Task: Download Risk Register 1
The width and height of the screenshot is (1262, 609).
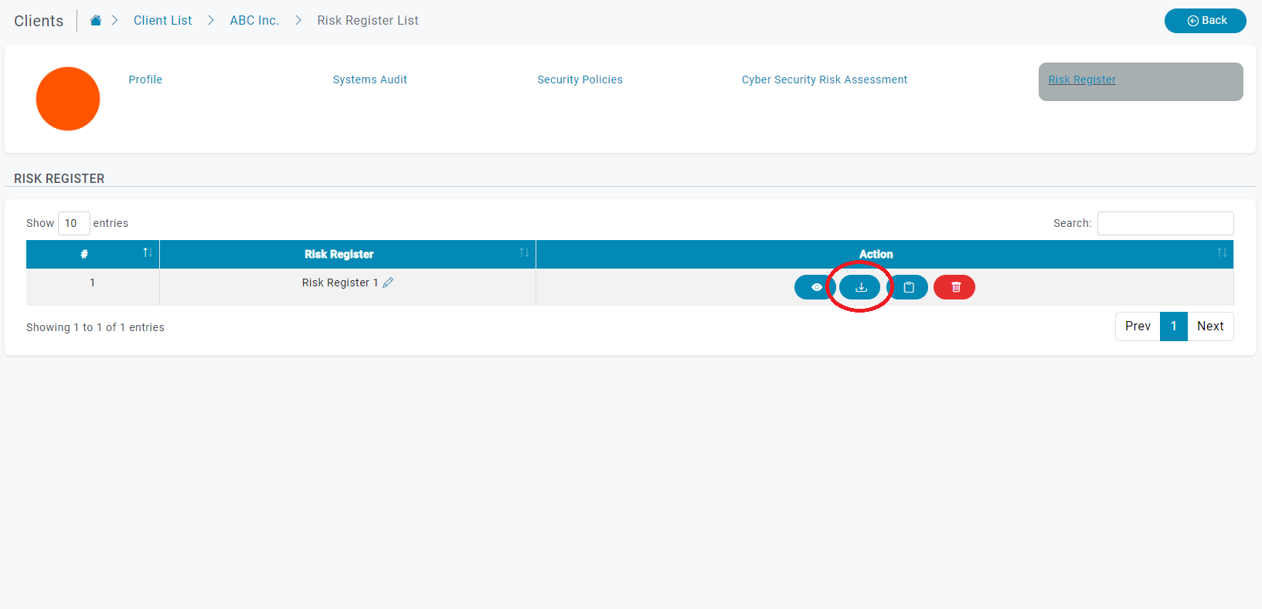Action: 860,287
